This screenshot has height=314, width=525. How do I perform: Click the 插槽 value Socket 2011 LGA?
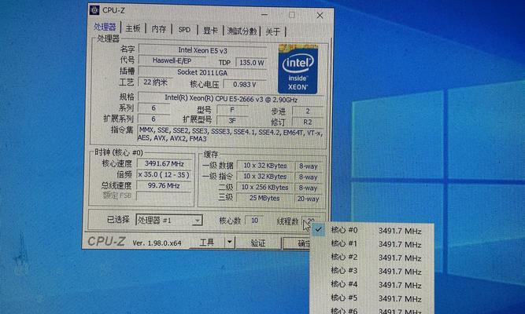click(202, 72)
